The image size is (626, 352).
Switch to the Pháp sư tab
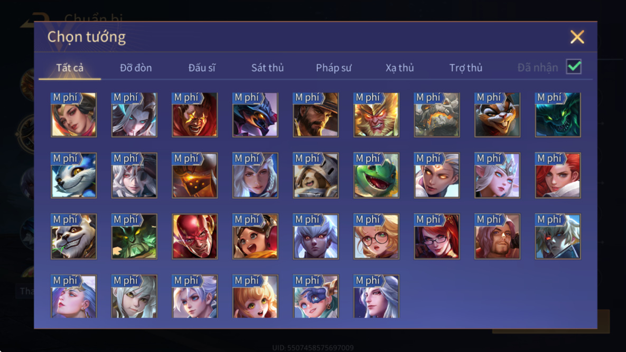[334, 68]
